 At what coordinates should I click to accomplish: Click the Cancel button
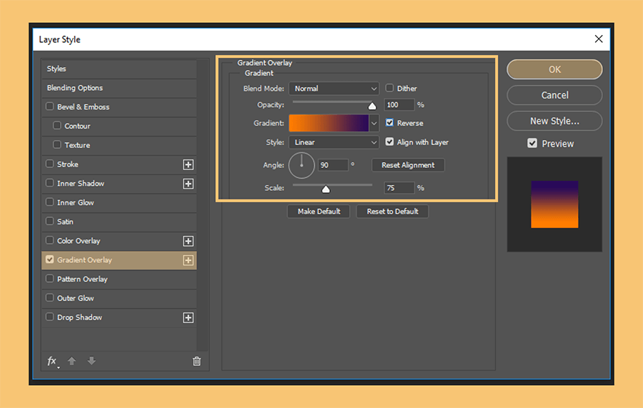[x=554, y=95]
